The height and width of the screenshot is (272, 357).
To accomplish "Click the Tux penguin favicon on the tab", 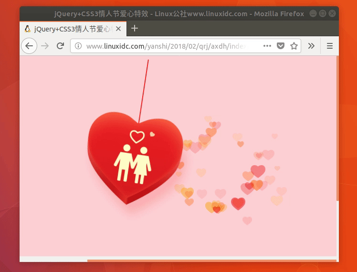I will [28, 29].
